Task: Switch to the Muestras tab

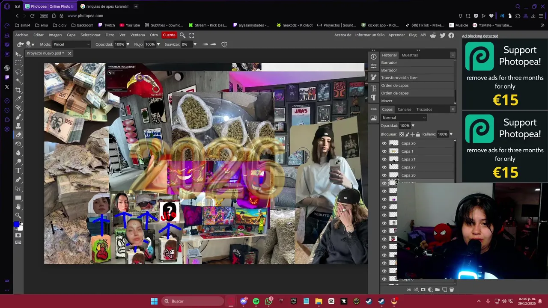Action: point(410,55)
